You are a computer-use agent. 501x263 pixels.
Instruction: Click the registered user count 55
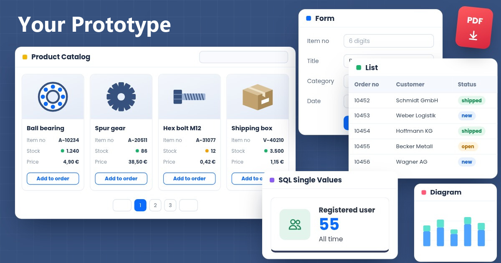329,225
